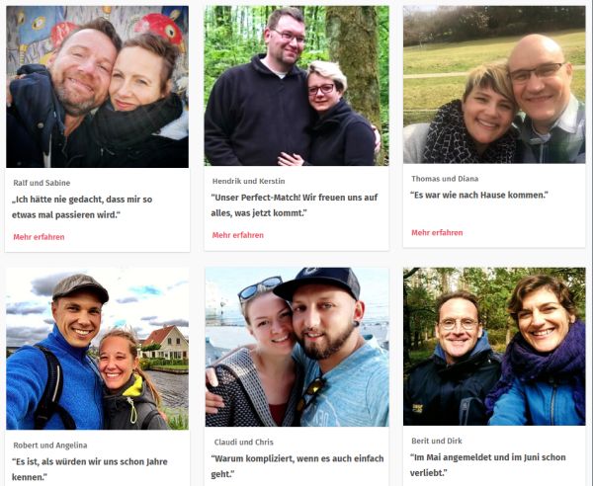Click the quote starting 'Unser Perfect-Match!'

click(x=295, y=205)
